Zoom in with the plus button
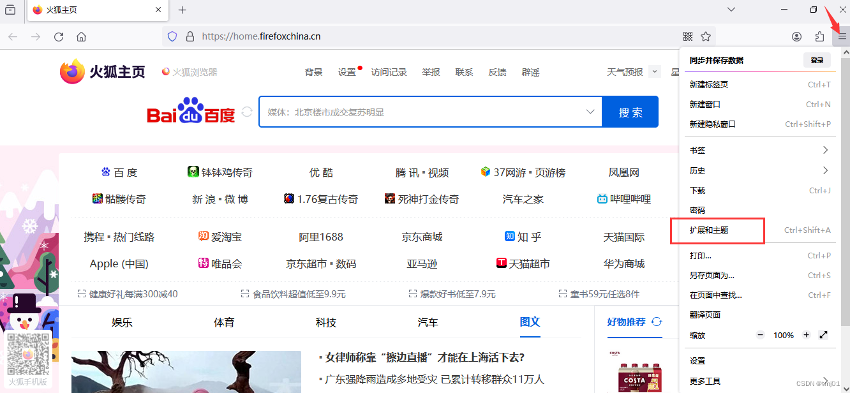This screenshot has width=850, height=393. [x=806, y=335]
